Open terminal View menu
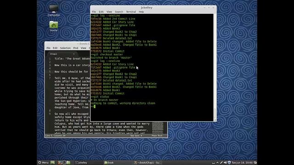The height and width of the screenshot is (165, 294). pos(109,11)
